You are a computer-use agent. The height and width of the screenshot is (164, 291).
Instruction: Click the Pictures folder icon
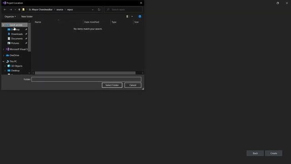click(9, 43)
